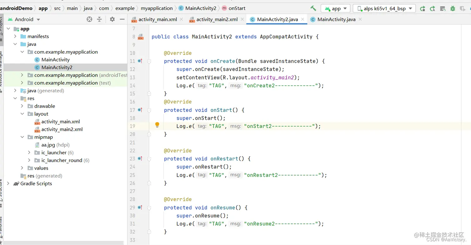This screenshot has height=245, width=471.
Task: Expand Gradle Scripts node
Action: click(x=8, y=184)
